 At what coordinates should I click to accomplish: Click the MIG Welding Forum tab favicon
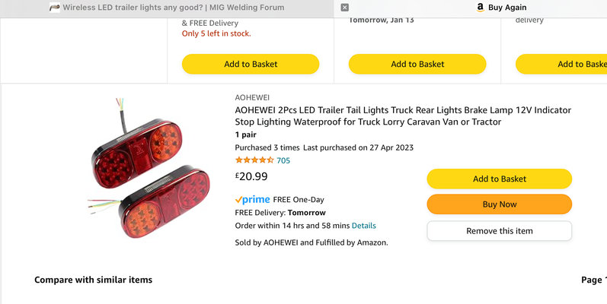[x=55, y=8]
